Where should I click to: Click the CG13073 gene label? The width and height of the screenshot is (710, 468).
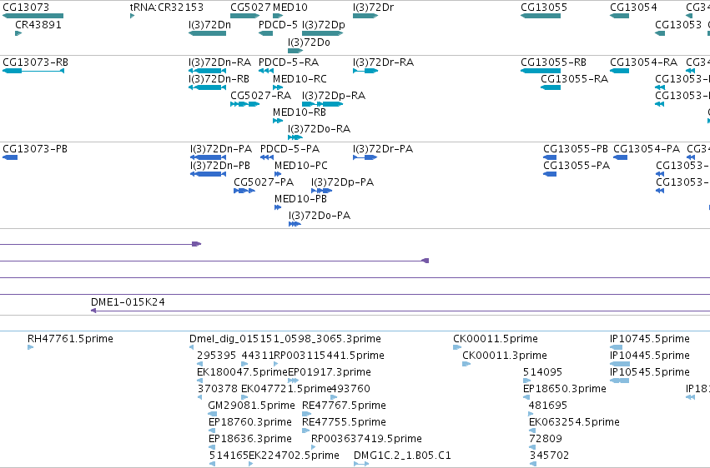(x=26, y=7)
